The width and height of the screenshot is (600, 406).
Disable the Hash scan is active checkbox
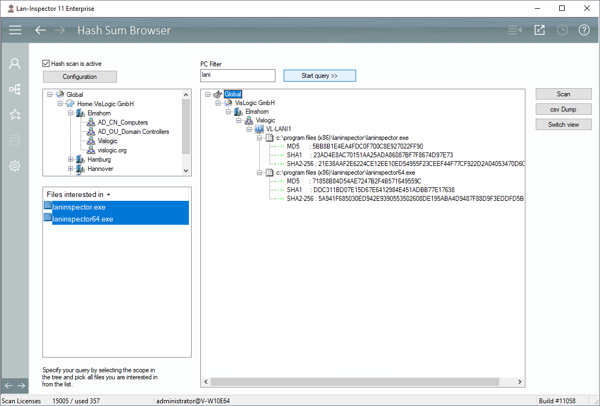click(46, 64)
